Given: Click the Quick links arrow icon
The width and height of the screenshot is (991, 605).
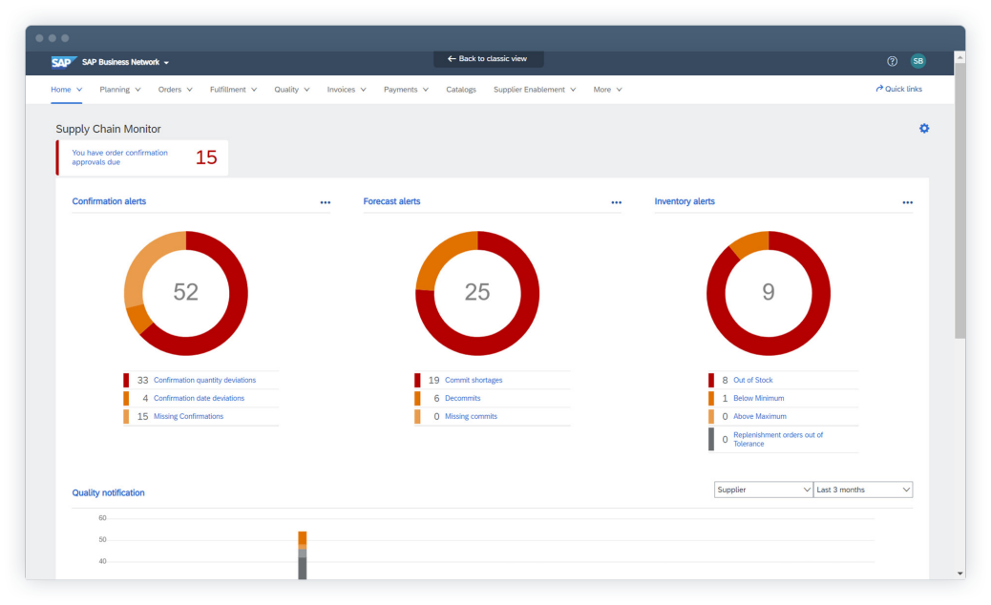Looking at the screenshot, I should pos(879,89).
